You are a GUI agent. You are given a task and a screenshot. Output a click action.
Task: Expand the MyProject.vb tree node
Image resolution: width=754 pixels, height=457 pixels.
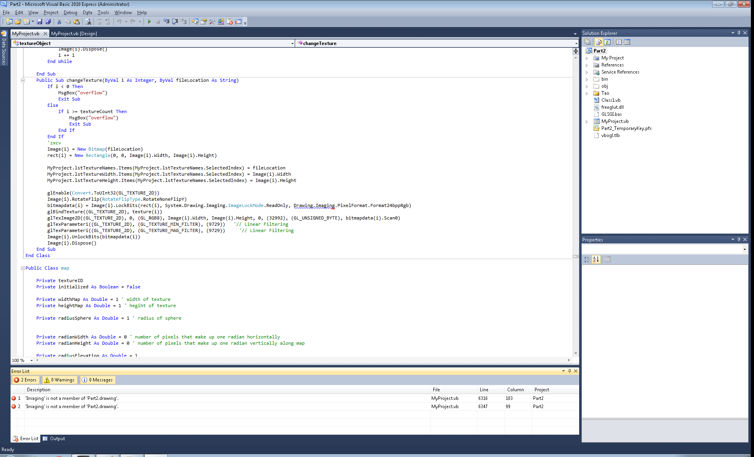click(x=587, y=122)
